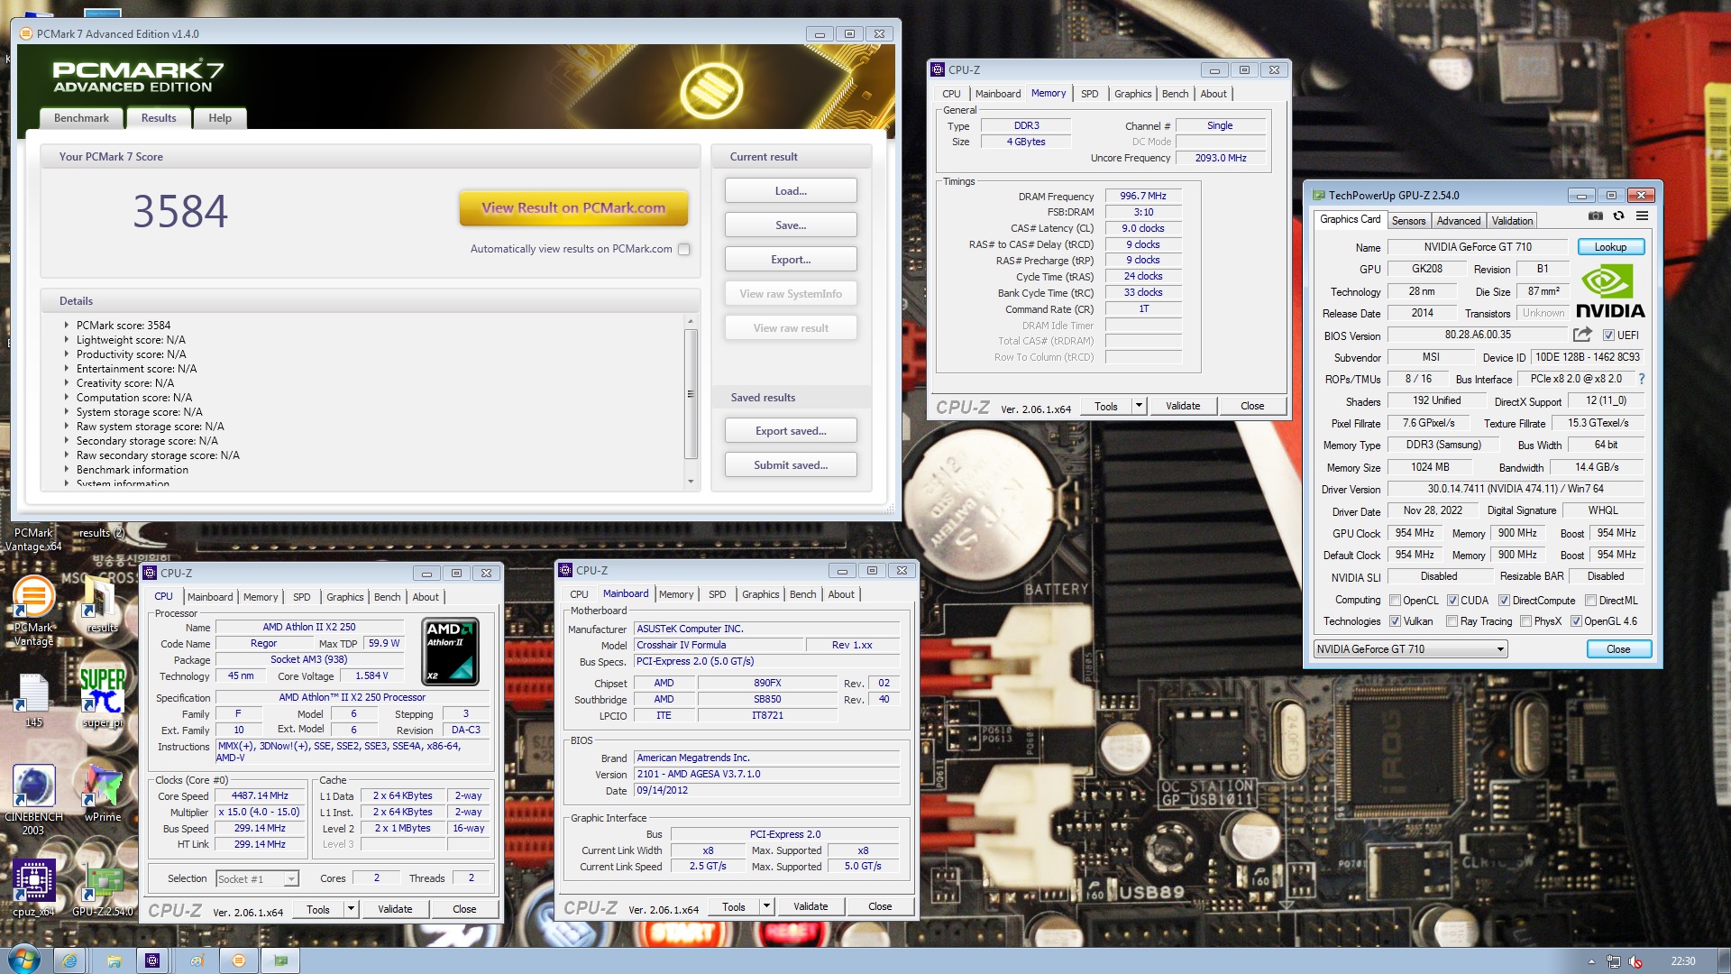Click network icon in system tray
Viewport: 1731px width, 974px height.
pyautogui.click(x=1613, y=961)
